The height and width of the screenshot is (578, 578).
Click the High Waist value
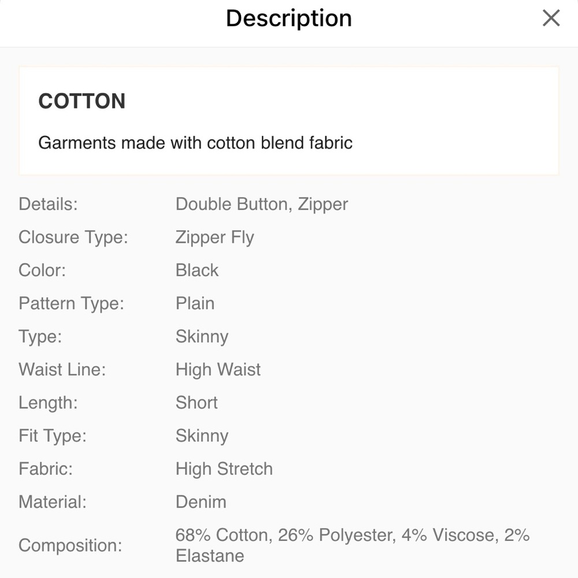[218, 369]
